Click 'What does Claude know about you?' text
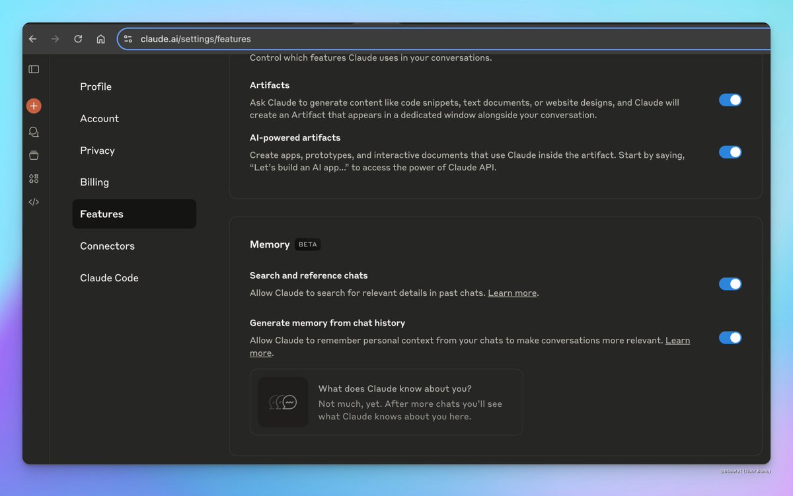Screen dimensions: 793x496 (395, 388)
